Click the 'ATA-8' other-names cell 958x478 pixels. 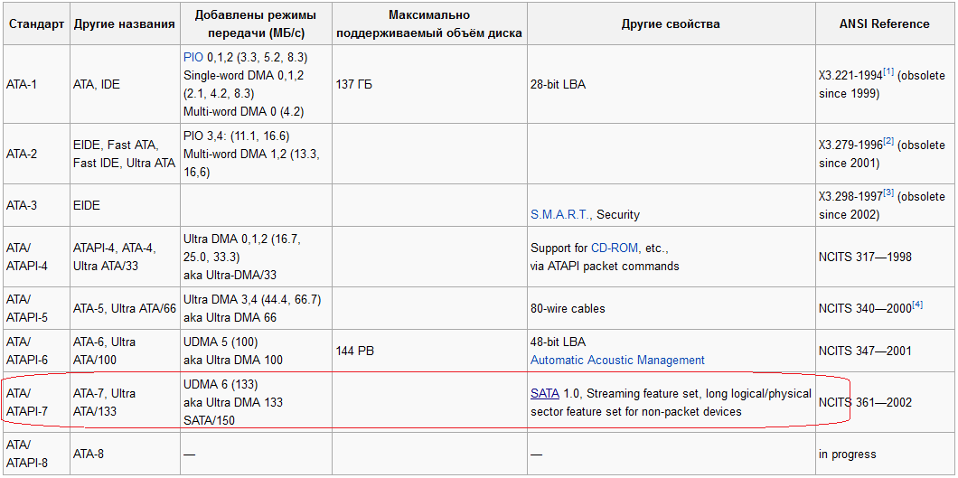pos(125,454)
